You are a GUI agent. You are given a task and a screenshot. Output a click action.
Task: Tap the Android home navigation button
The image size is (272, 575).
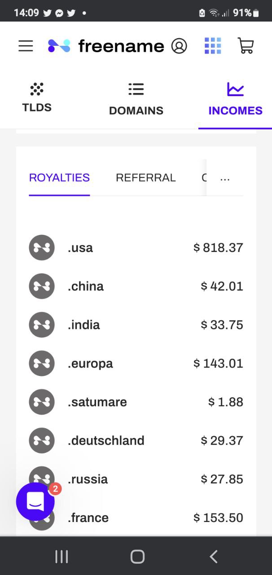137,557
